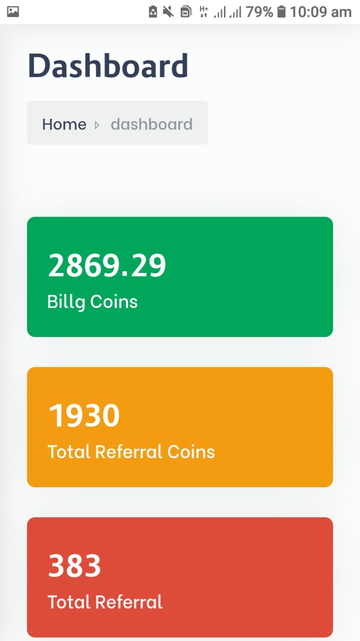Tap the SIM card icon in status bar

186,12
